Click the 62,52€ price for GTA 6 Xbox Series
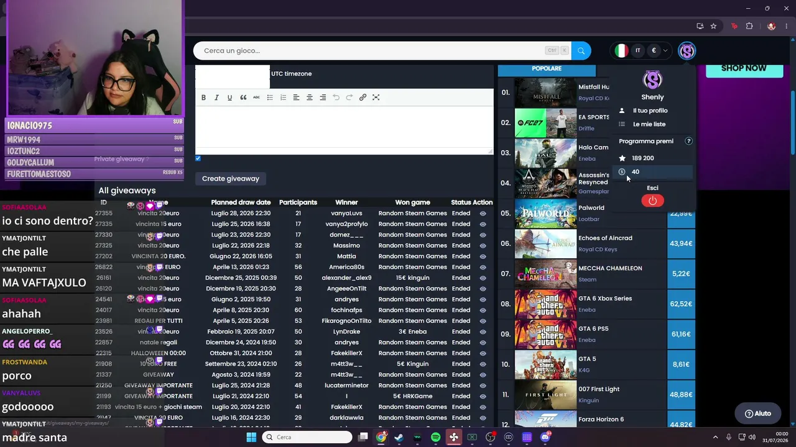This screenshot has height=447, width=796. click(681, 304)
